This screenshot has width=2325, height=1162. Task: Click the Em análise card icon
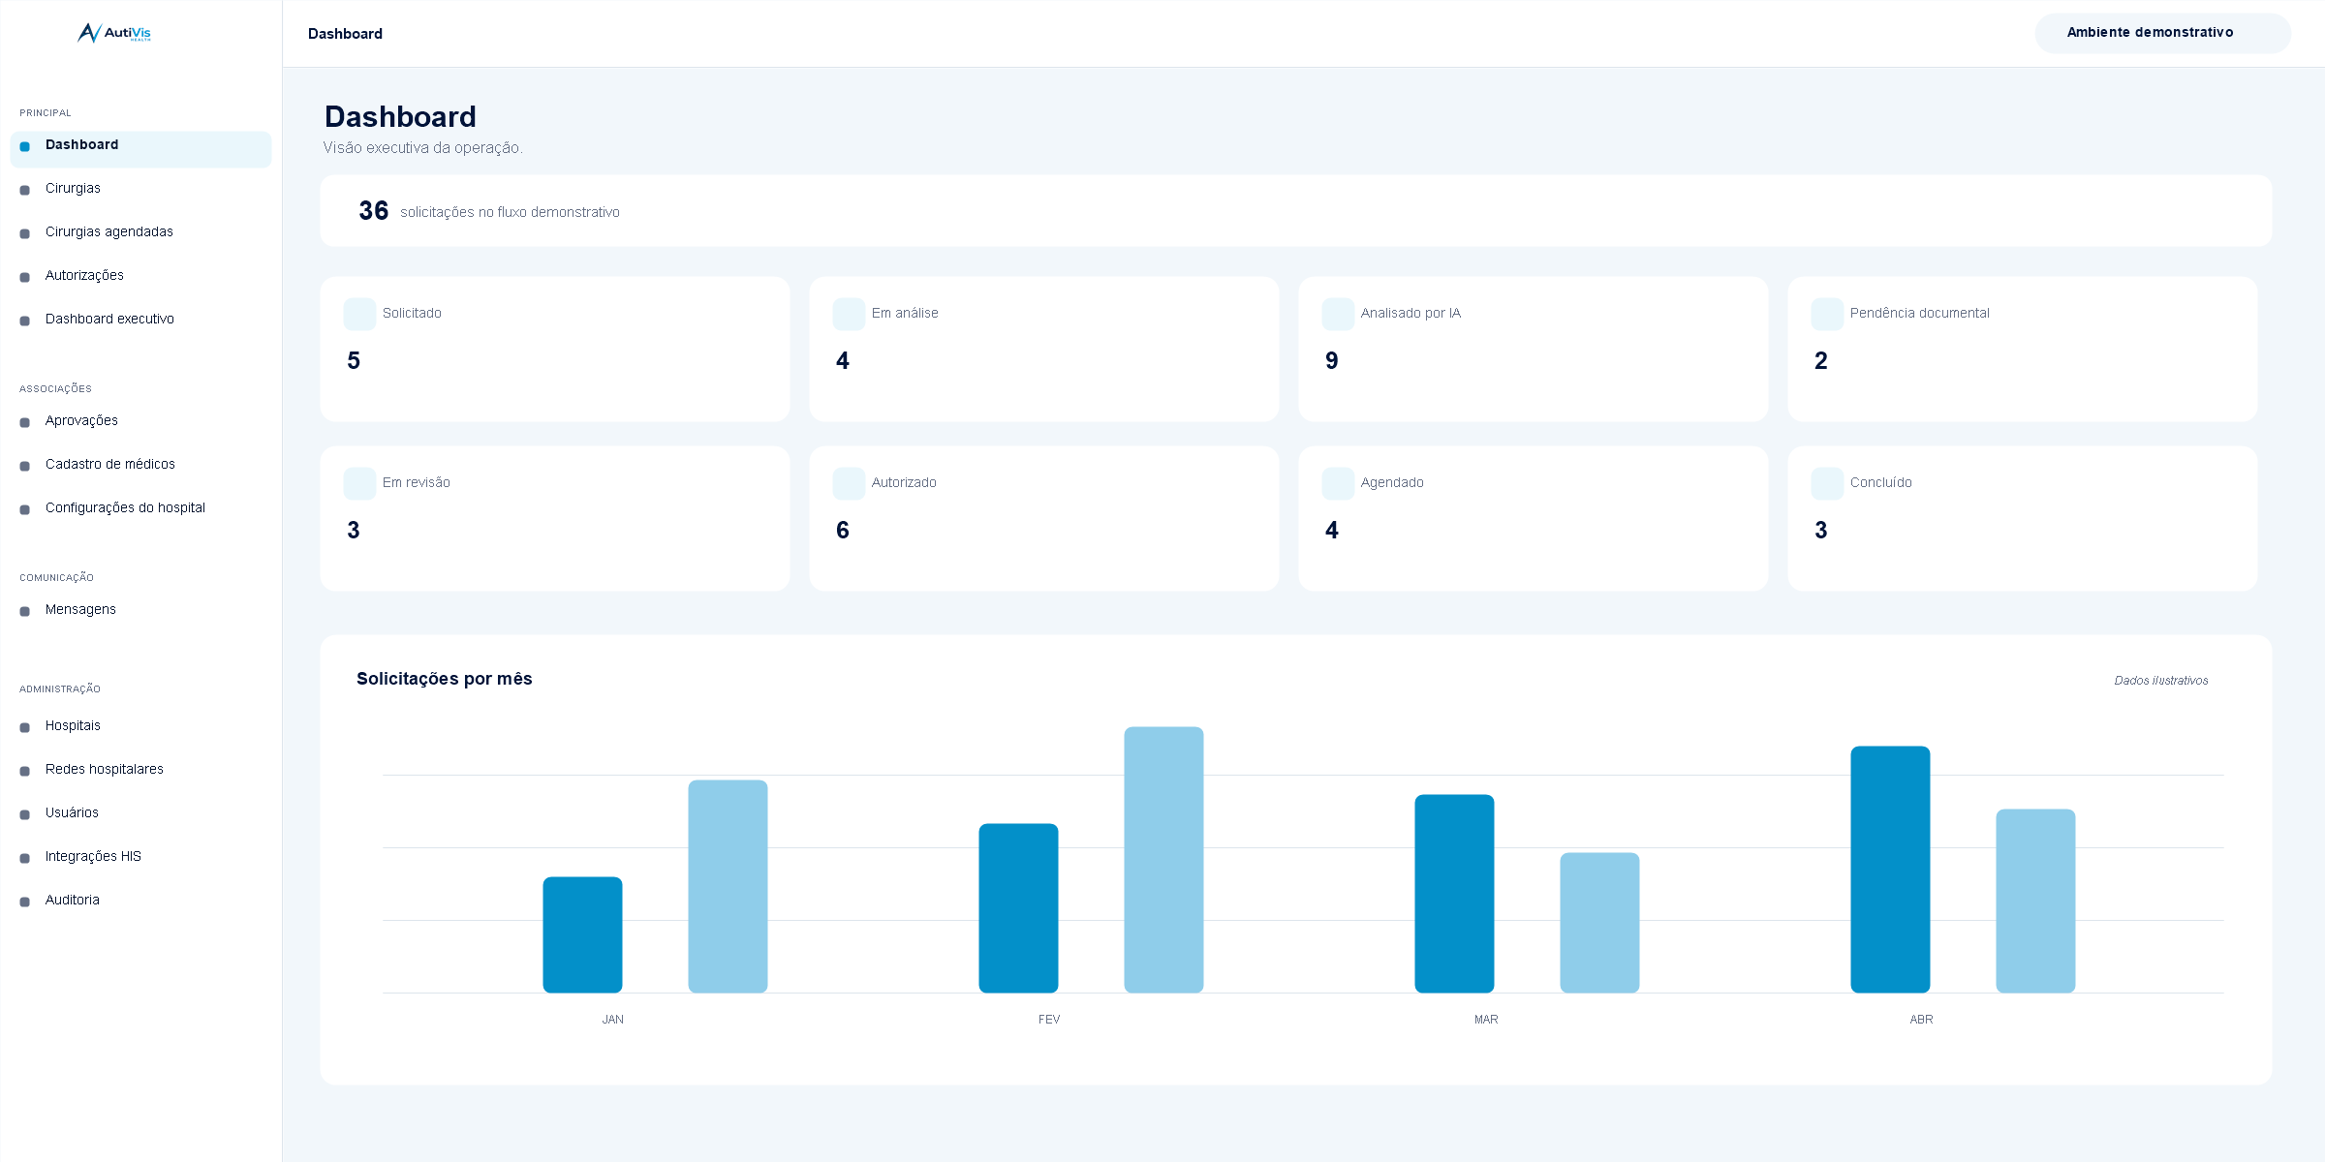849,314
